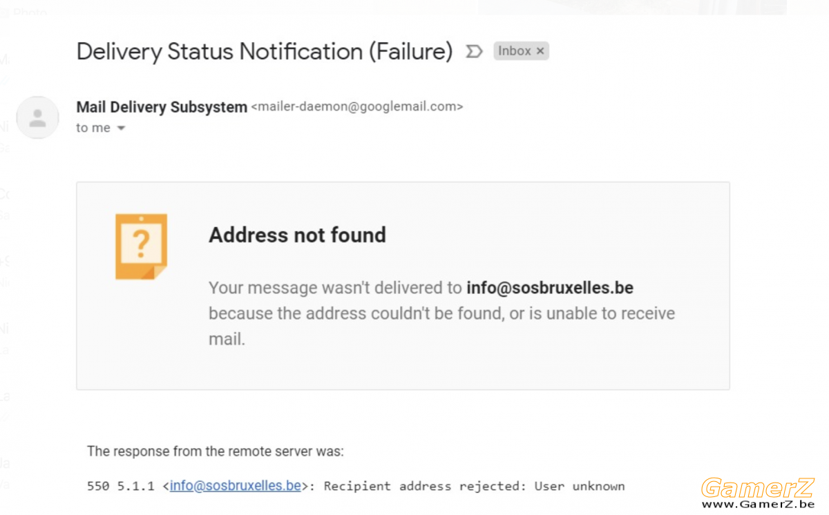Click the Inbox label chip
829x515 pixels.
point(521,51)
